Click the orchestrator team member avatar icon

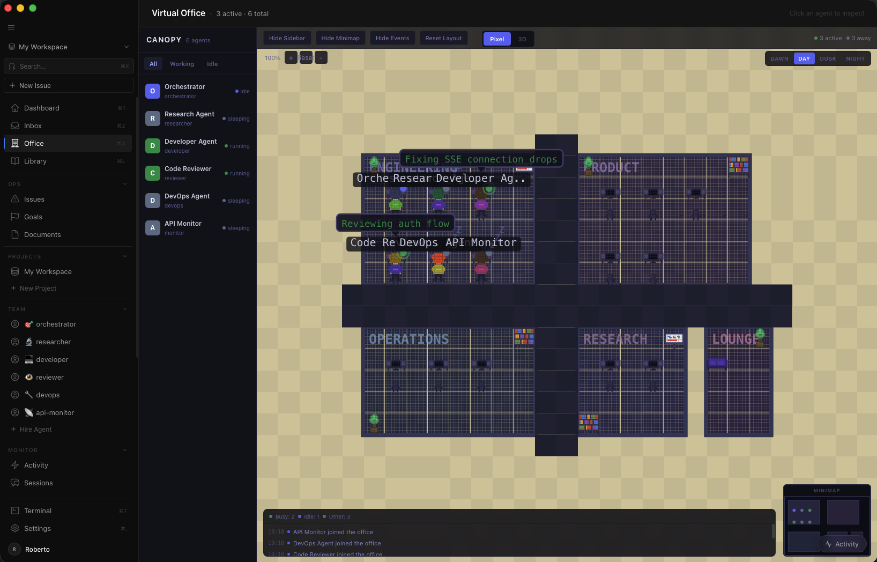coord(15,324)
